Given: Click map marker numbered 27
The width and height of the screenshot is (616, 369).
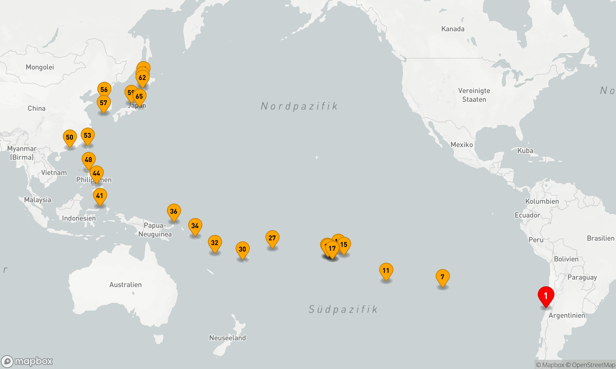Looking at the screenshot, I should 272,238.
